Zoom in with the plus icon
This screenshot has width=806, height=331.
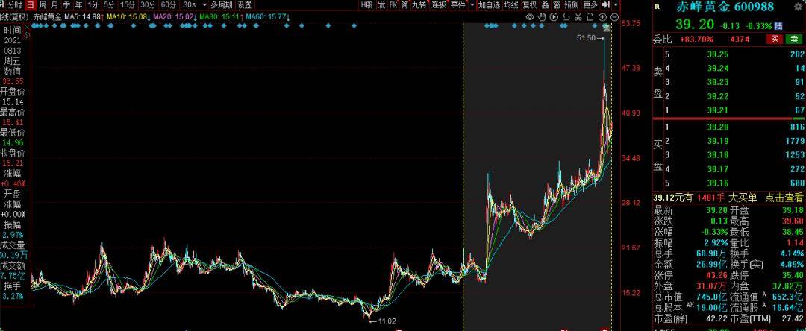point(602,16)
